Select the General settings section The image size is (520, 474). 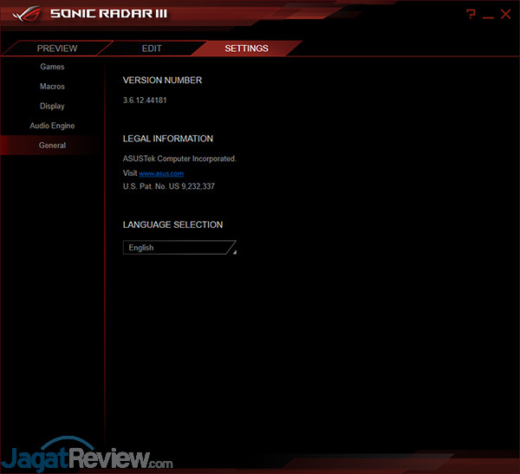point(52,146)
